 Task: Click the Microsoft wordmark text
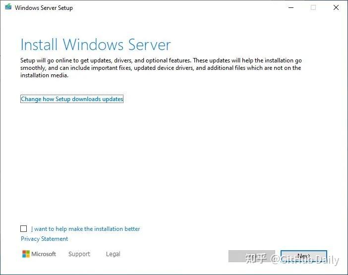click(x=44, y=254)
